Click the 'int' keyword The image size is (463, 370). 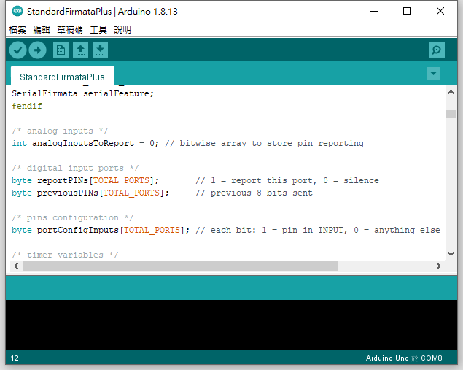19,143
